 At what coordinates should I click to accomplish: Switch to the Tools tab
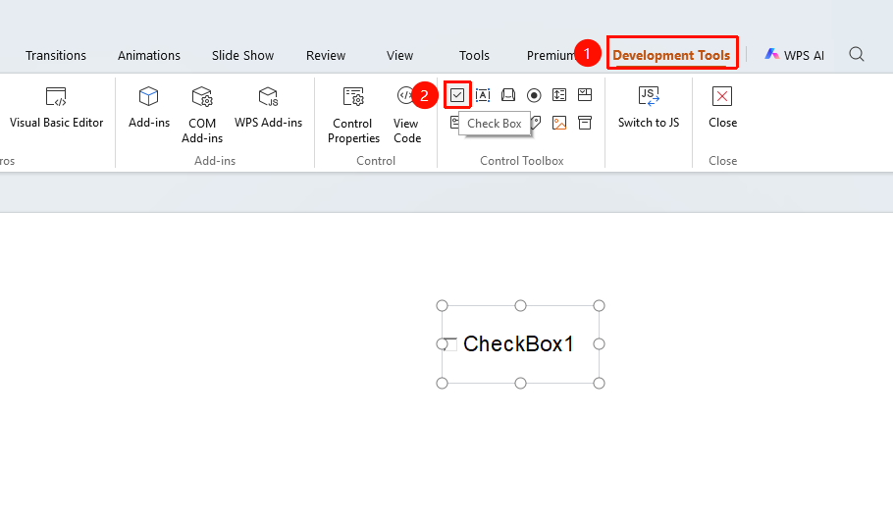pos(474,55)
